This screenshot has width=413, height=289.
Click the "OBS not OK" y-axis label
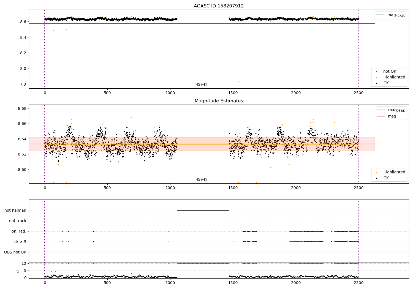click(15, 252)
